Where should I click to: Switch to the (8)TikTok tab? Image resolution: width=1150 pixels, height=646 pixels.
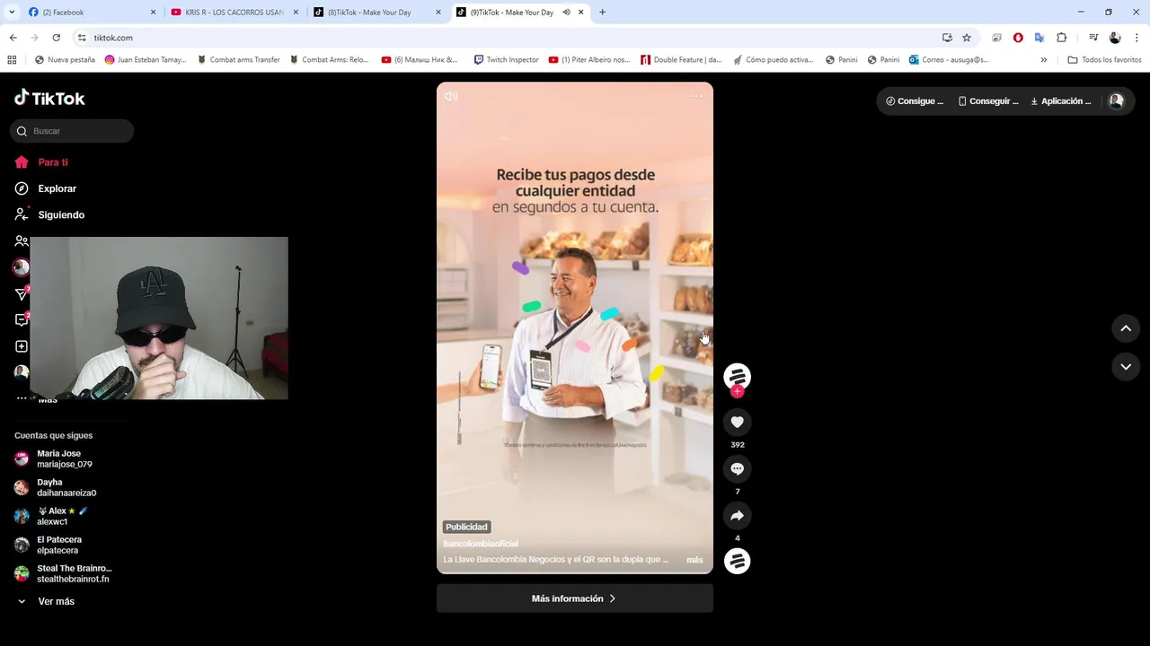[377, 13]
